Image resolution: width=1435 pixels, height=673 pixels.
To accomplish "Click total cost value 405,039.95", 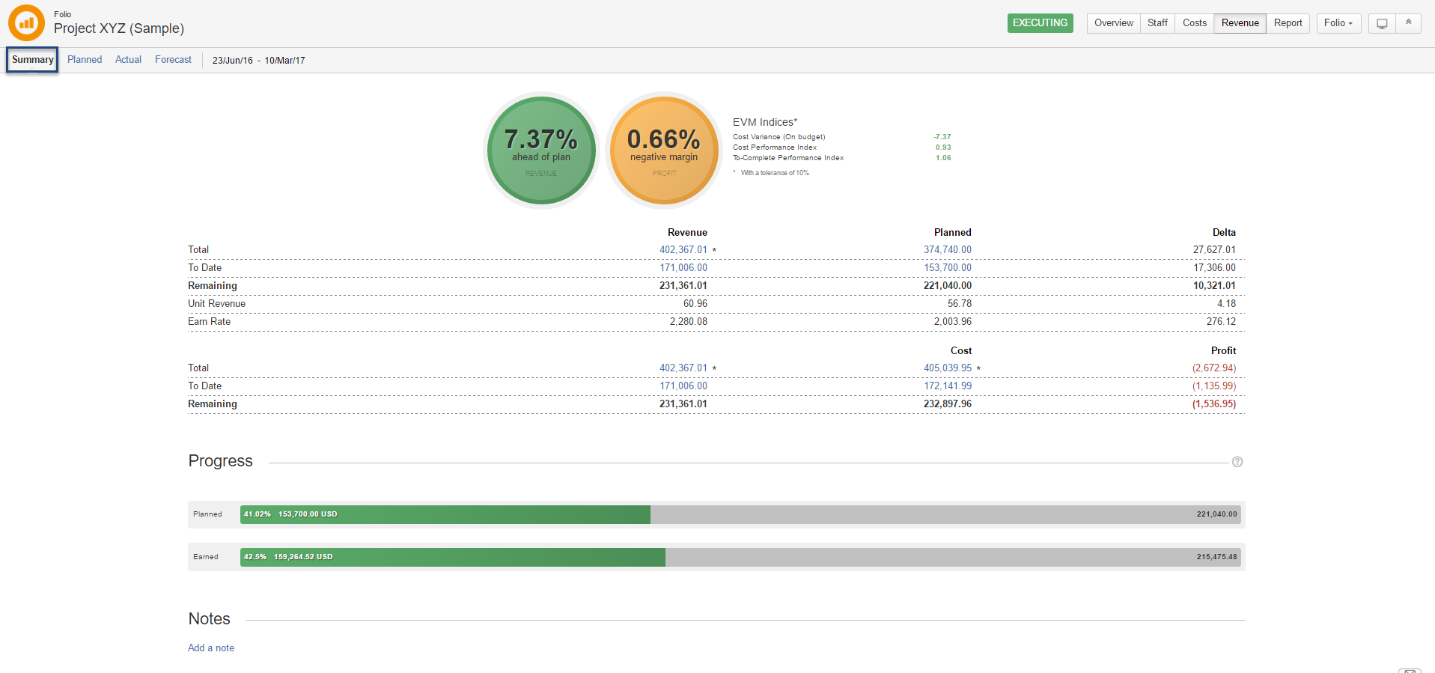I will pos(947,368).
